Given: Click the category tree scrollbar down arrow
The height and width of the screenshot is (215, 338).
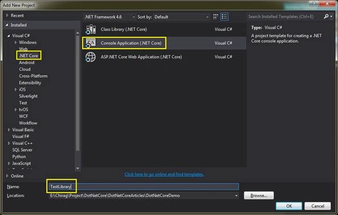Looking at the screenshot, I should click(78, 169).
